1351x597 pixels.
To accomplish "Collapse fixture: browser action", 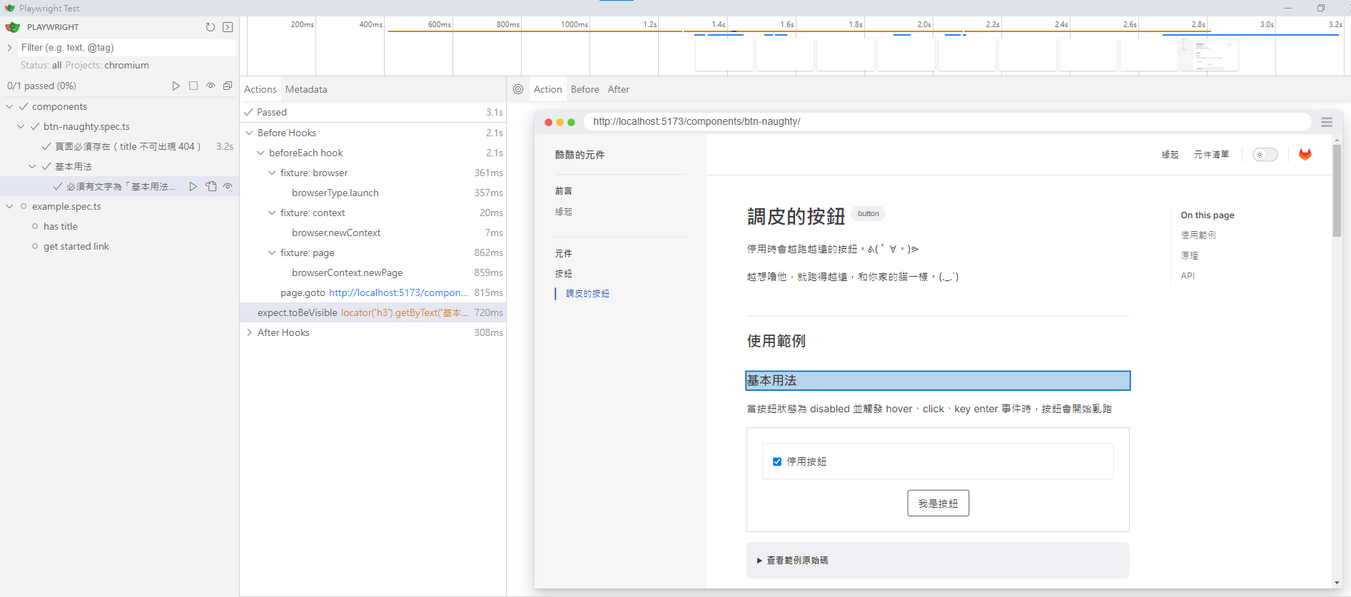I will click(x=272, y=173).
